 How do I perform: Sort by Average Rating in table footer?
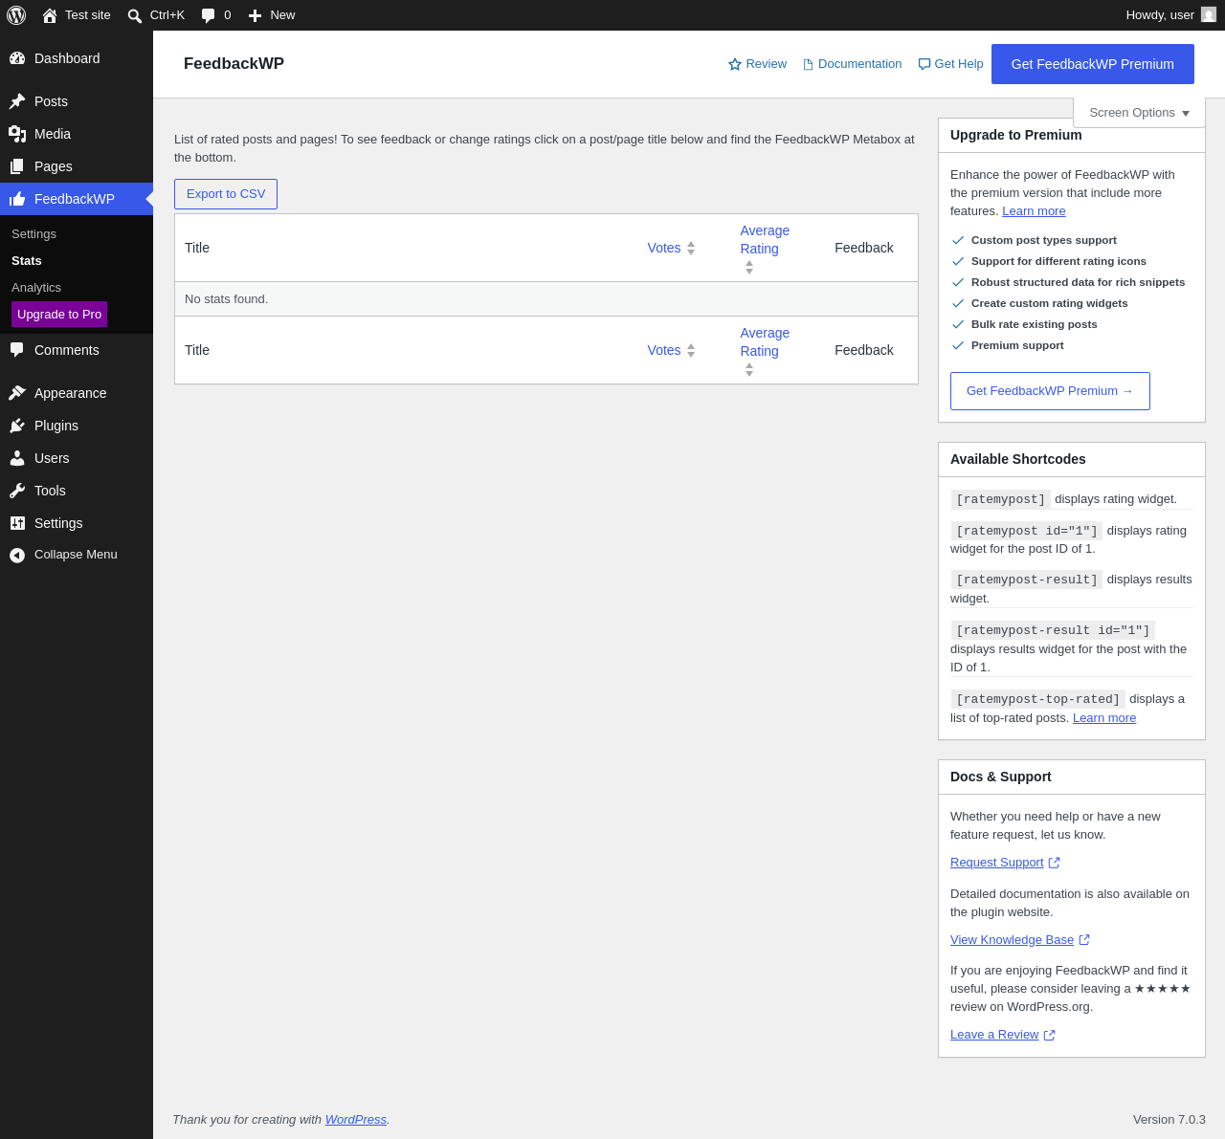(765, 350)
